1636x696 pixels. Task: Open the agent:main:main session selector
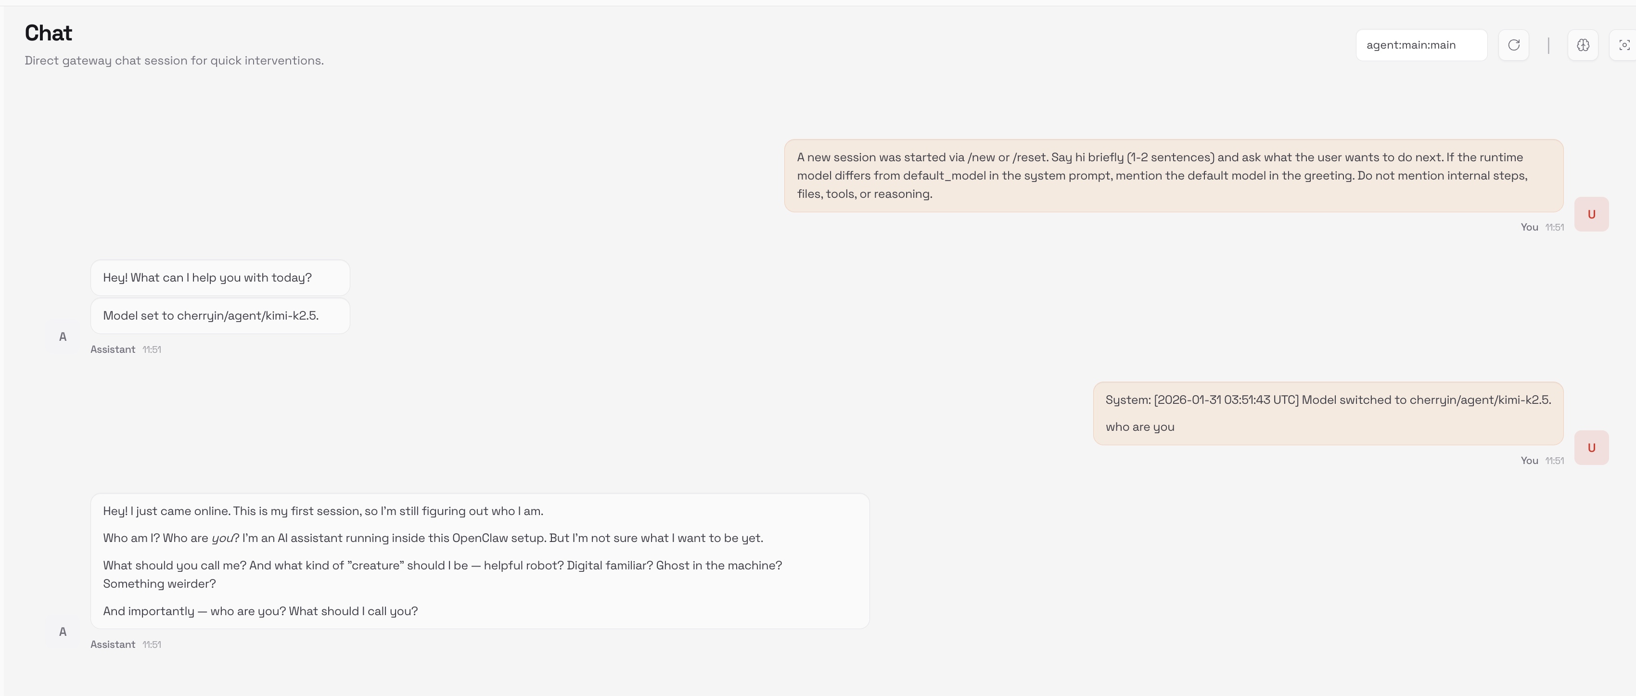[1421, 45]
